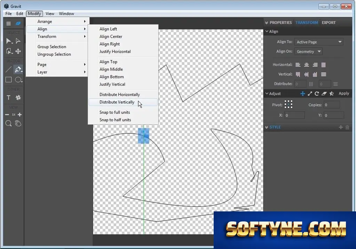
Task: Open the hamburger menu in sidebar
Action: 8,23
